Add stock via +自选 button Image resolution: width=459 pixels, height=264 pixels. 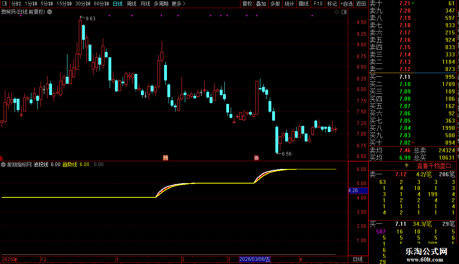pos(347,4)
